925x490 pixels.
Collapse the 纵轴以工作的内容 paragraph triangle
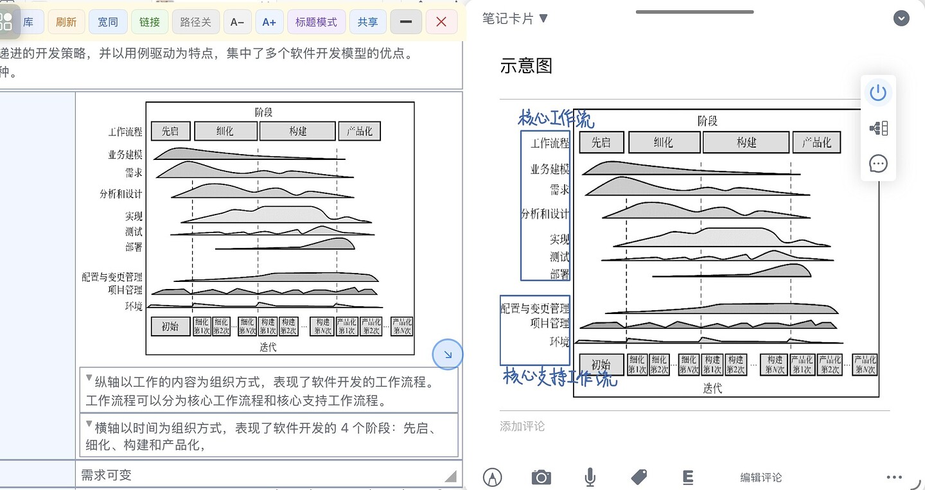[89, 378]
